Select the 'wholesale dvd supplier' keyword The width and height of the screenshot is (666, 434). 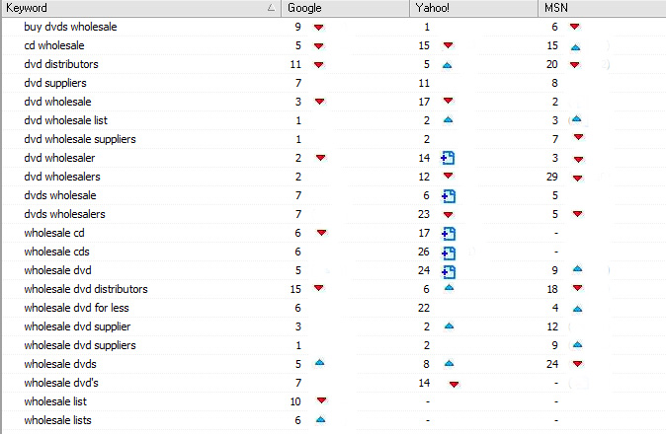coord(77,326)
